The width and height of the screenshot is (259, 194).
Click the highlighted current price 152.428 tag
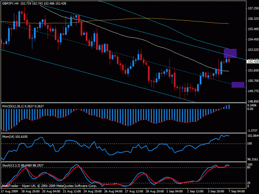click(x=253, y=62)
